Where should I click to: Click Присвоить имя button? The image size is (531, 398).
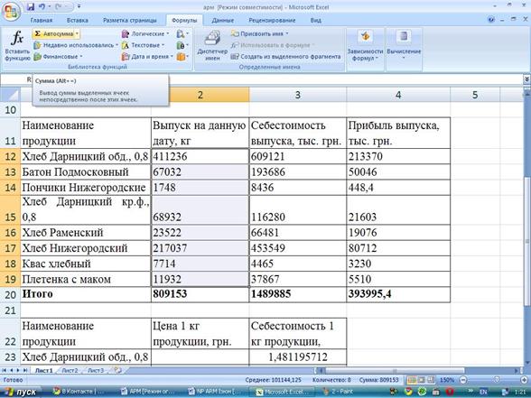pyautogui.click(x=259, y=34)
